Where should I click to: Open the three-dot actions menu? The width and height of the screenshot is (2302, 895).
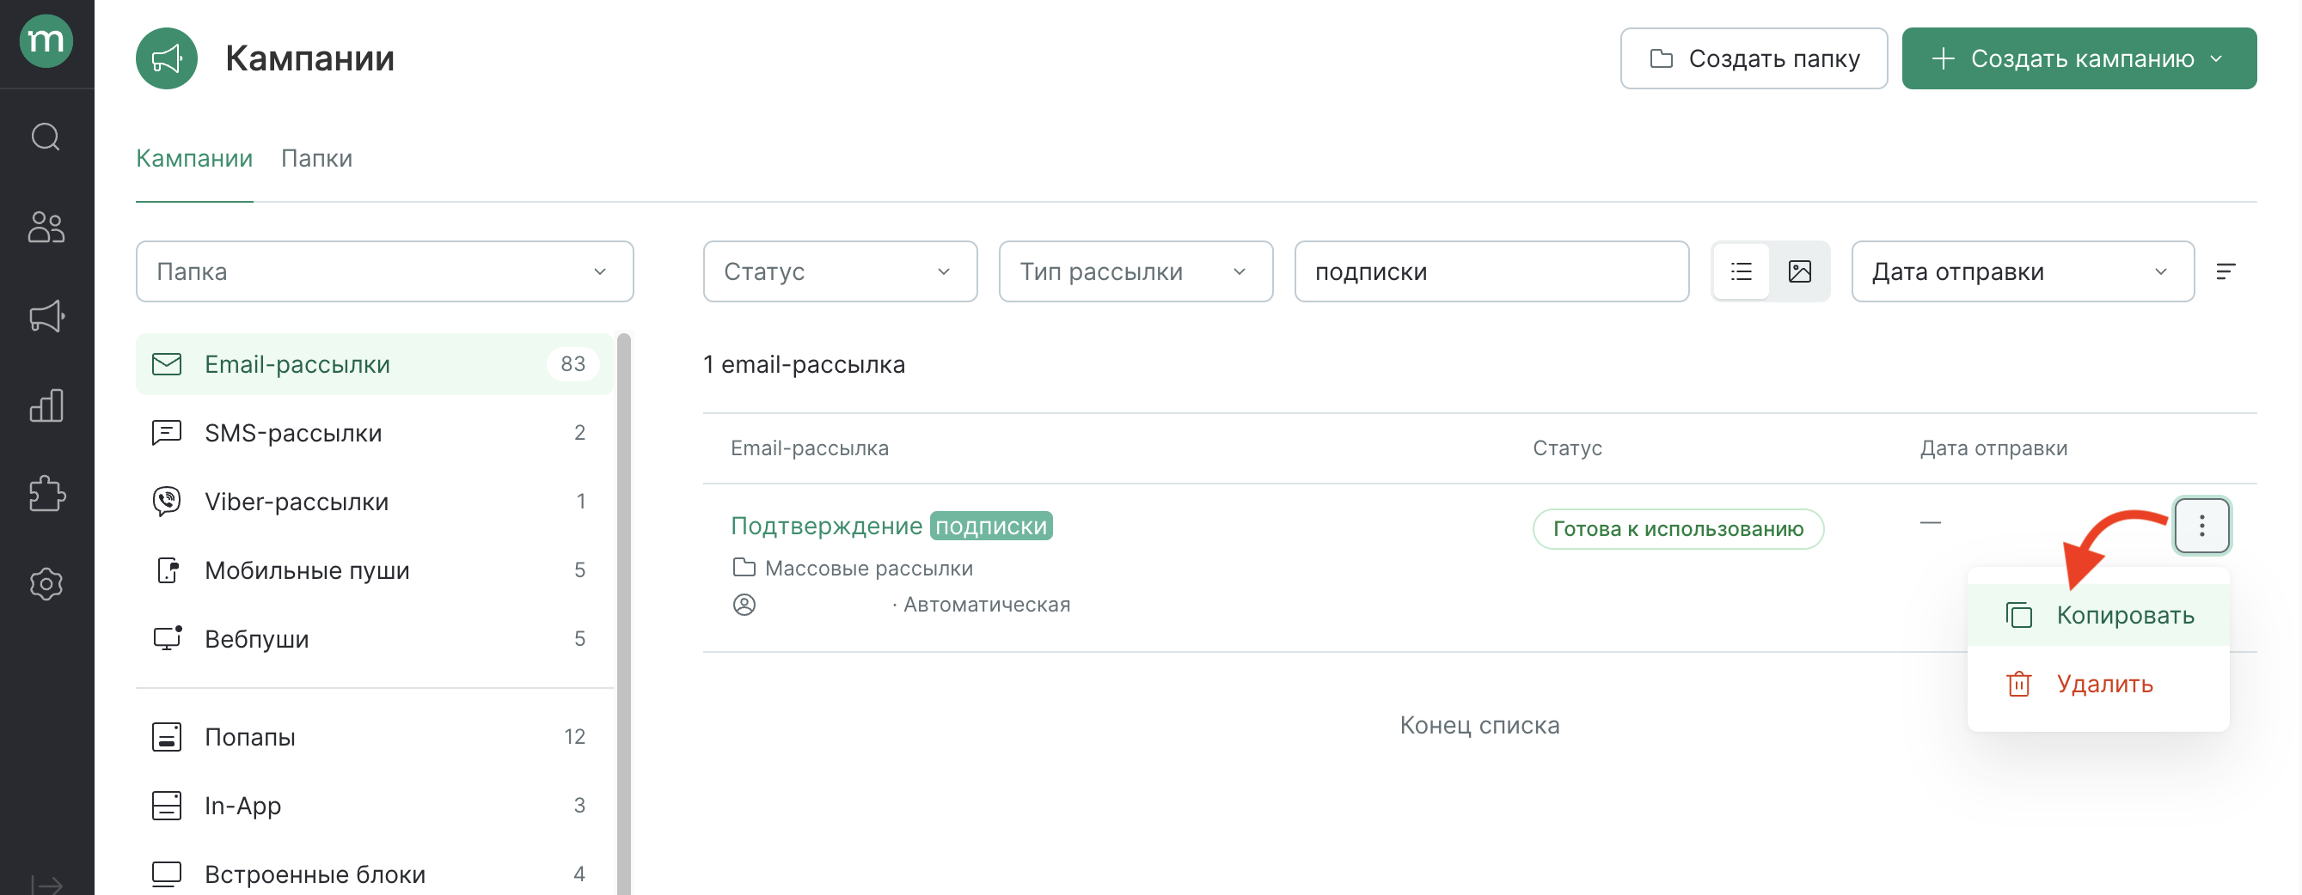pos(2201,525)
